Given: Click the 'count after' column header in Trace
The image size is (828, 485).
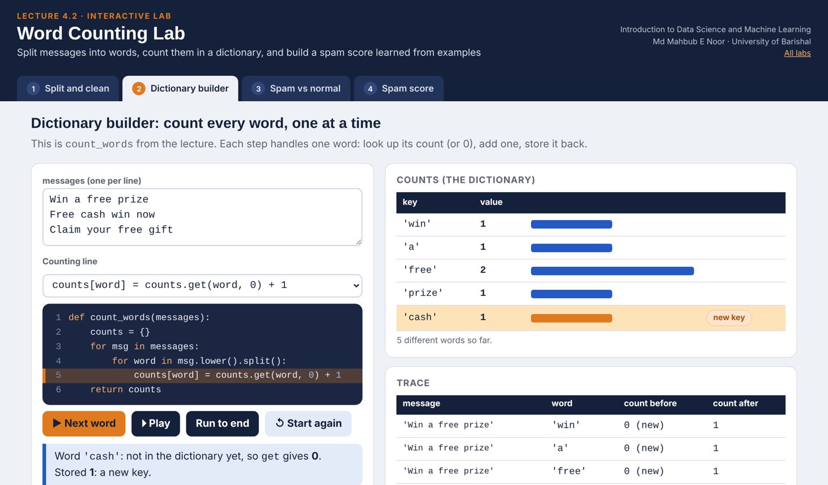Looking at the screenshot, I should click(735, 403).
